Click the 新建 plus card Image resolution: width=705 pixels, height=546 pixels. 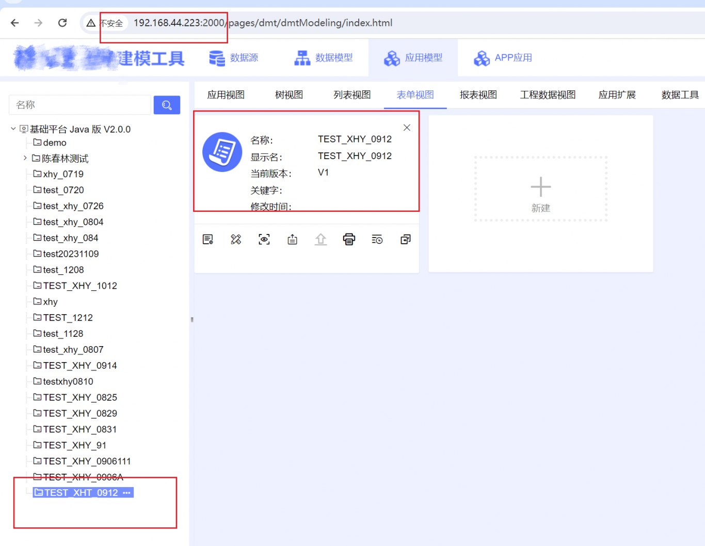pyautogui.click(x=540, y=189)
